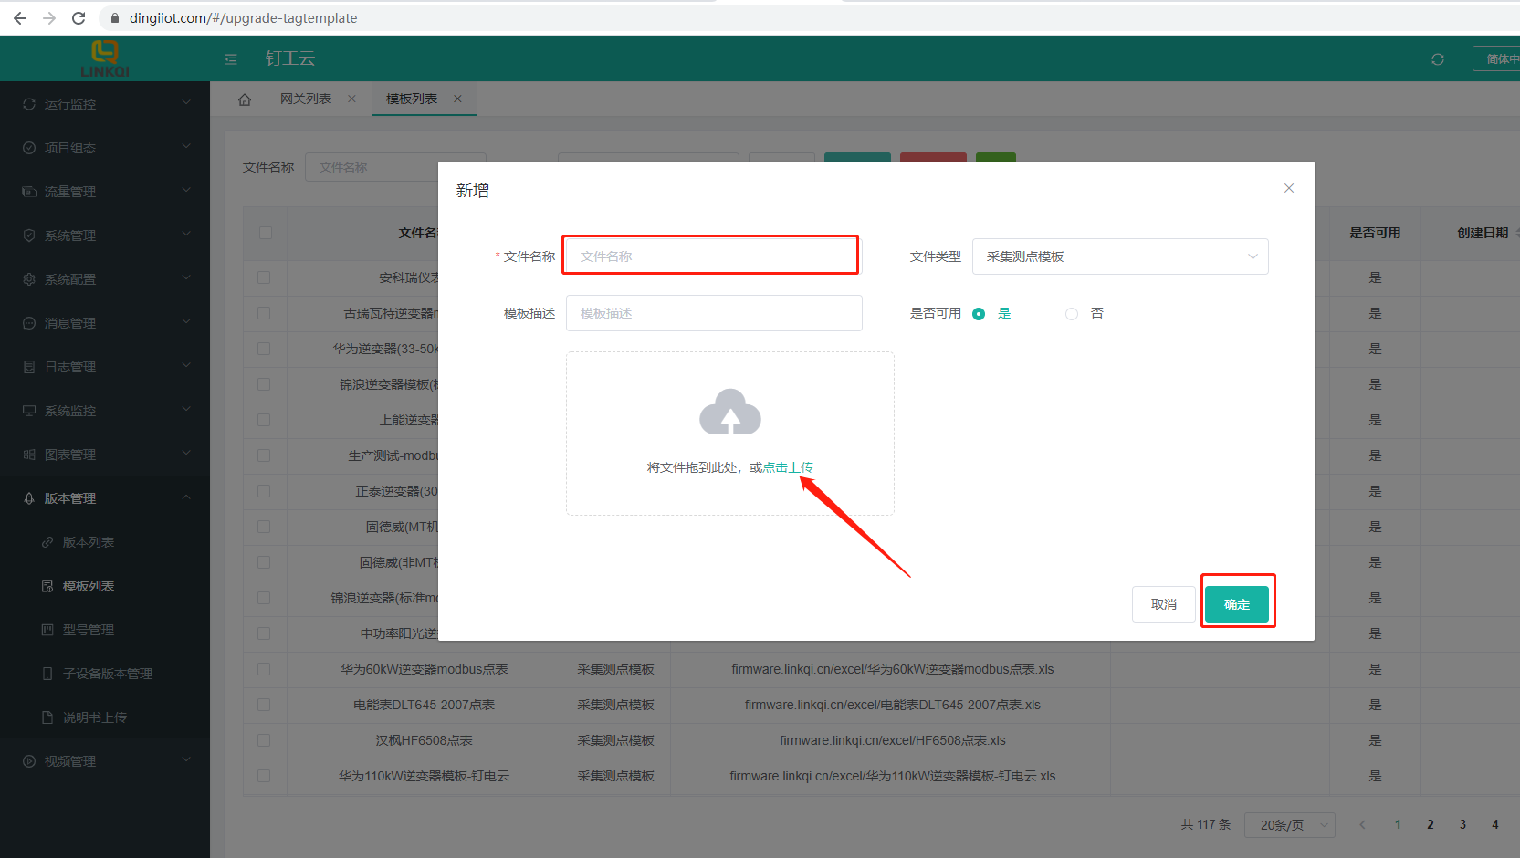Screen dimensions: 1520x858
Task: Click the home icon tab
Action: 245,99
